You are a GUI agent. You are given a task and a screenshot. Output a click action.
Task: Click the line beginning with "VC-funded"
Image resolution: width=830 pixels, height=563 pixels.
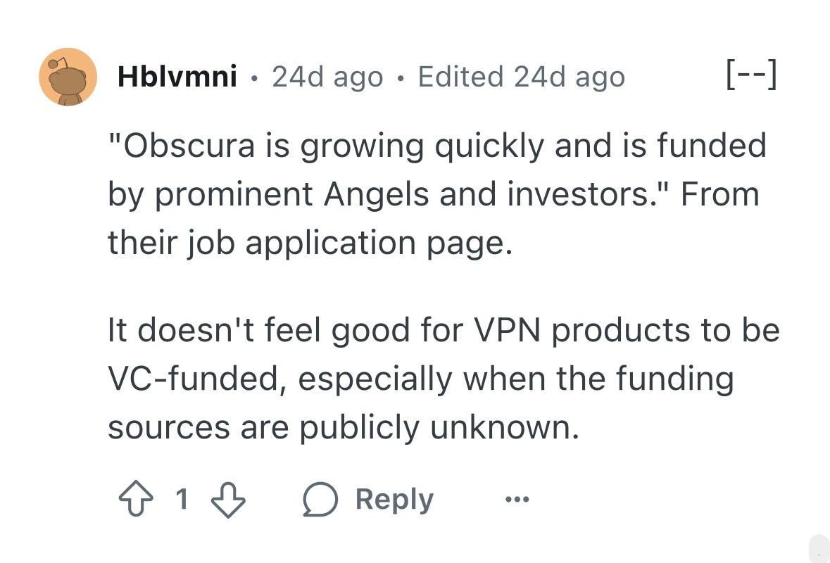420,379
